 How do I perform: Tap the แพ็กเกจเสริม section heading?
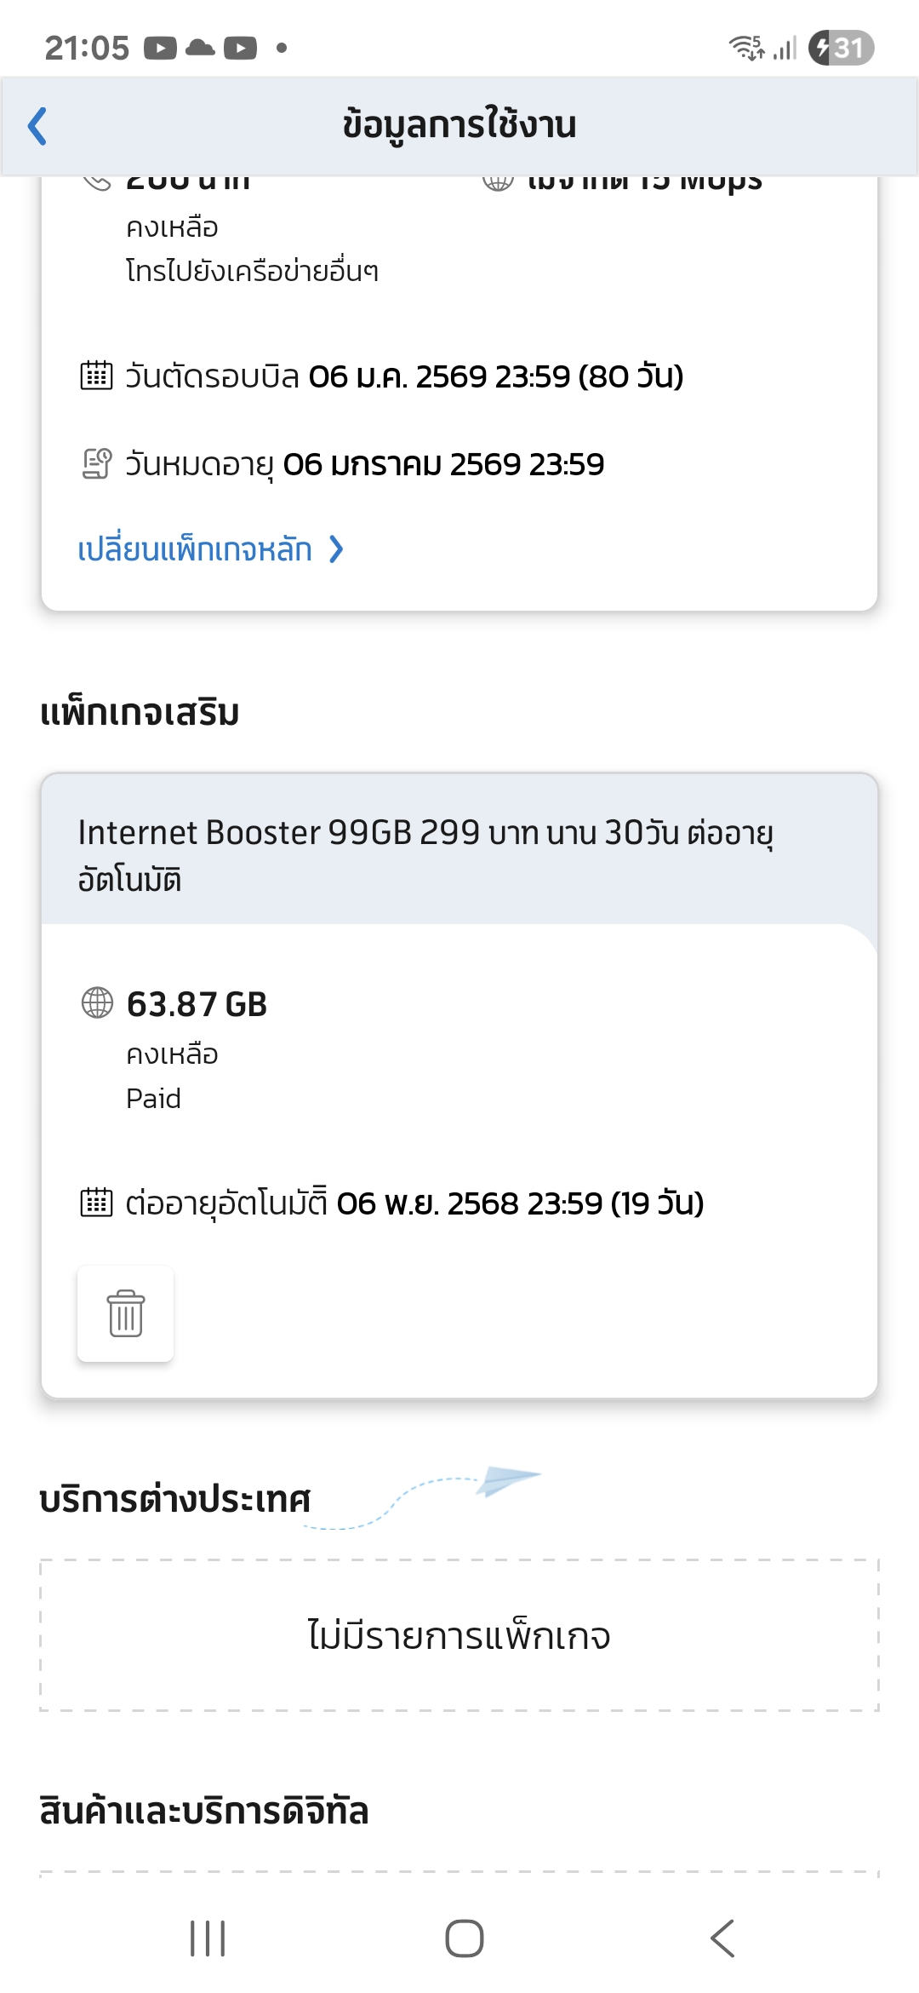click(140, 712)
